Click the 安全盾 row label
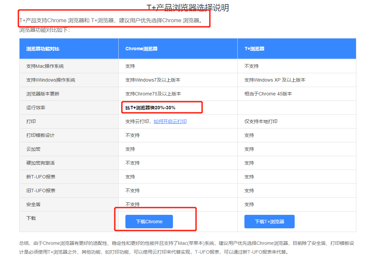The height and width of the screenshot is (259, 386). tap(33, 204)
